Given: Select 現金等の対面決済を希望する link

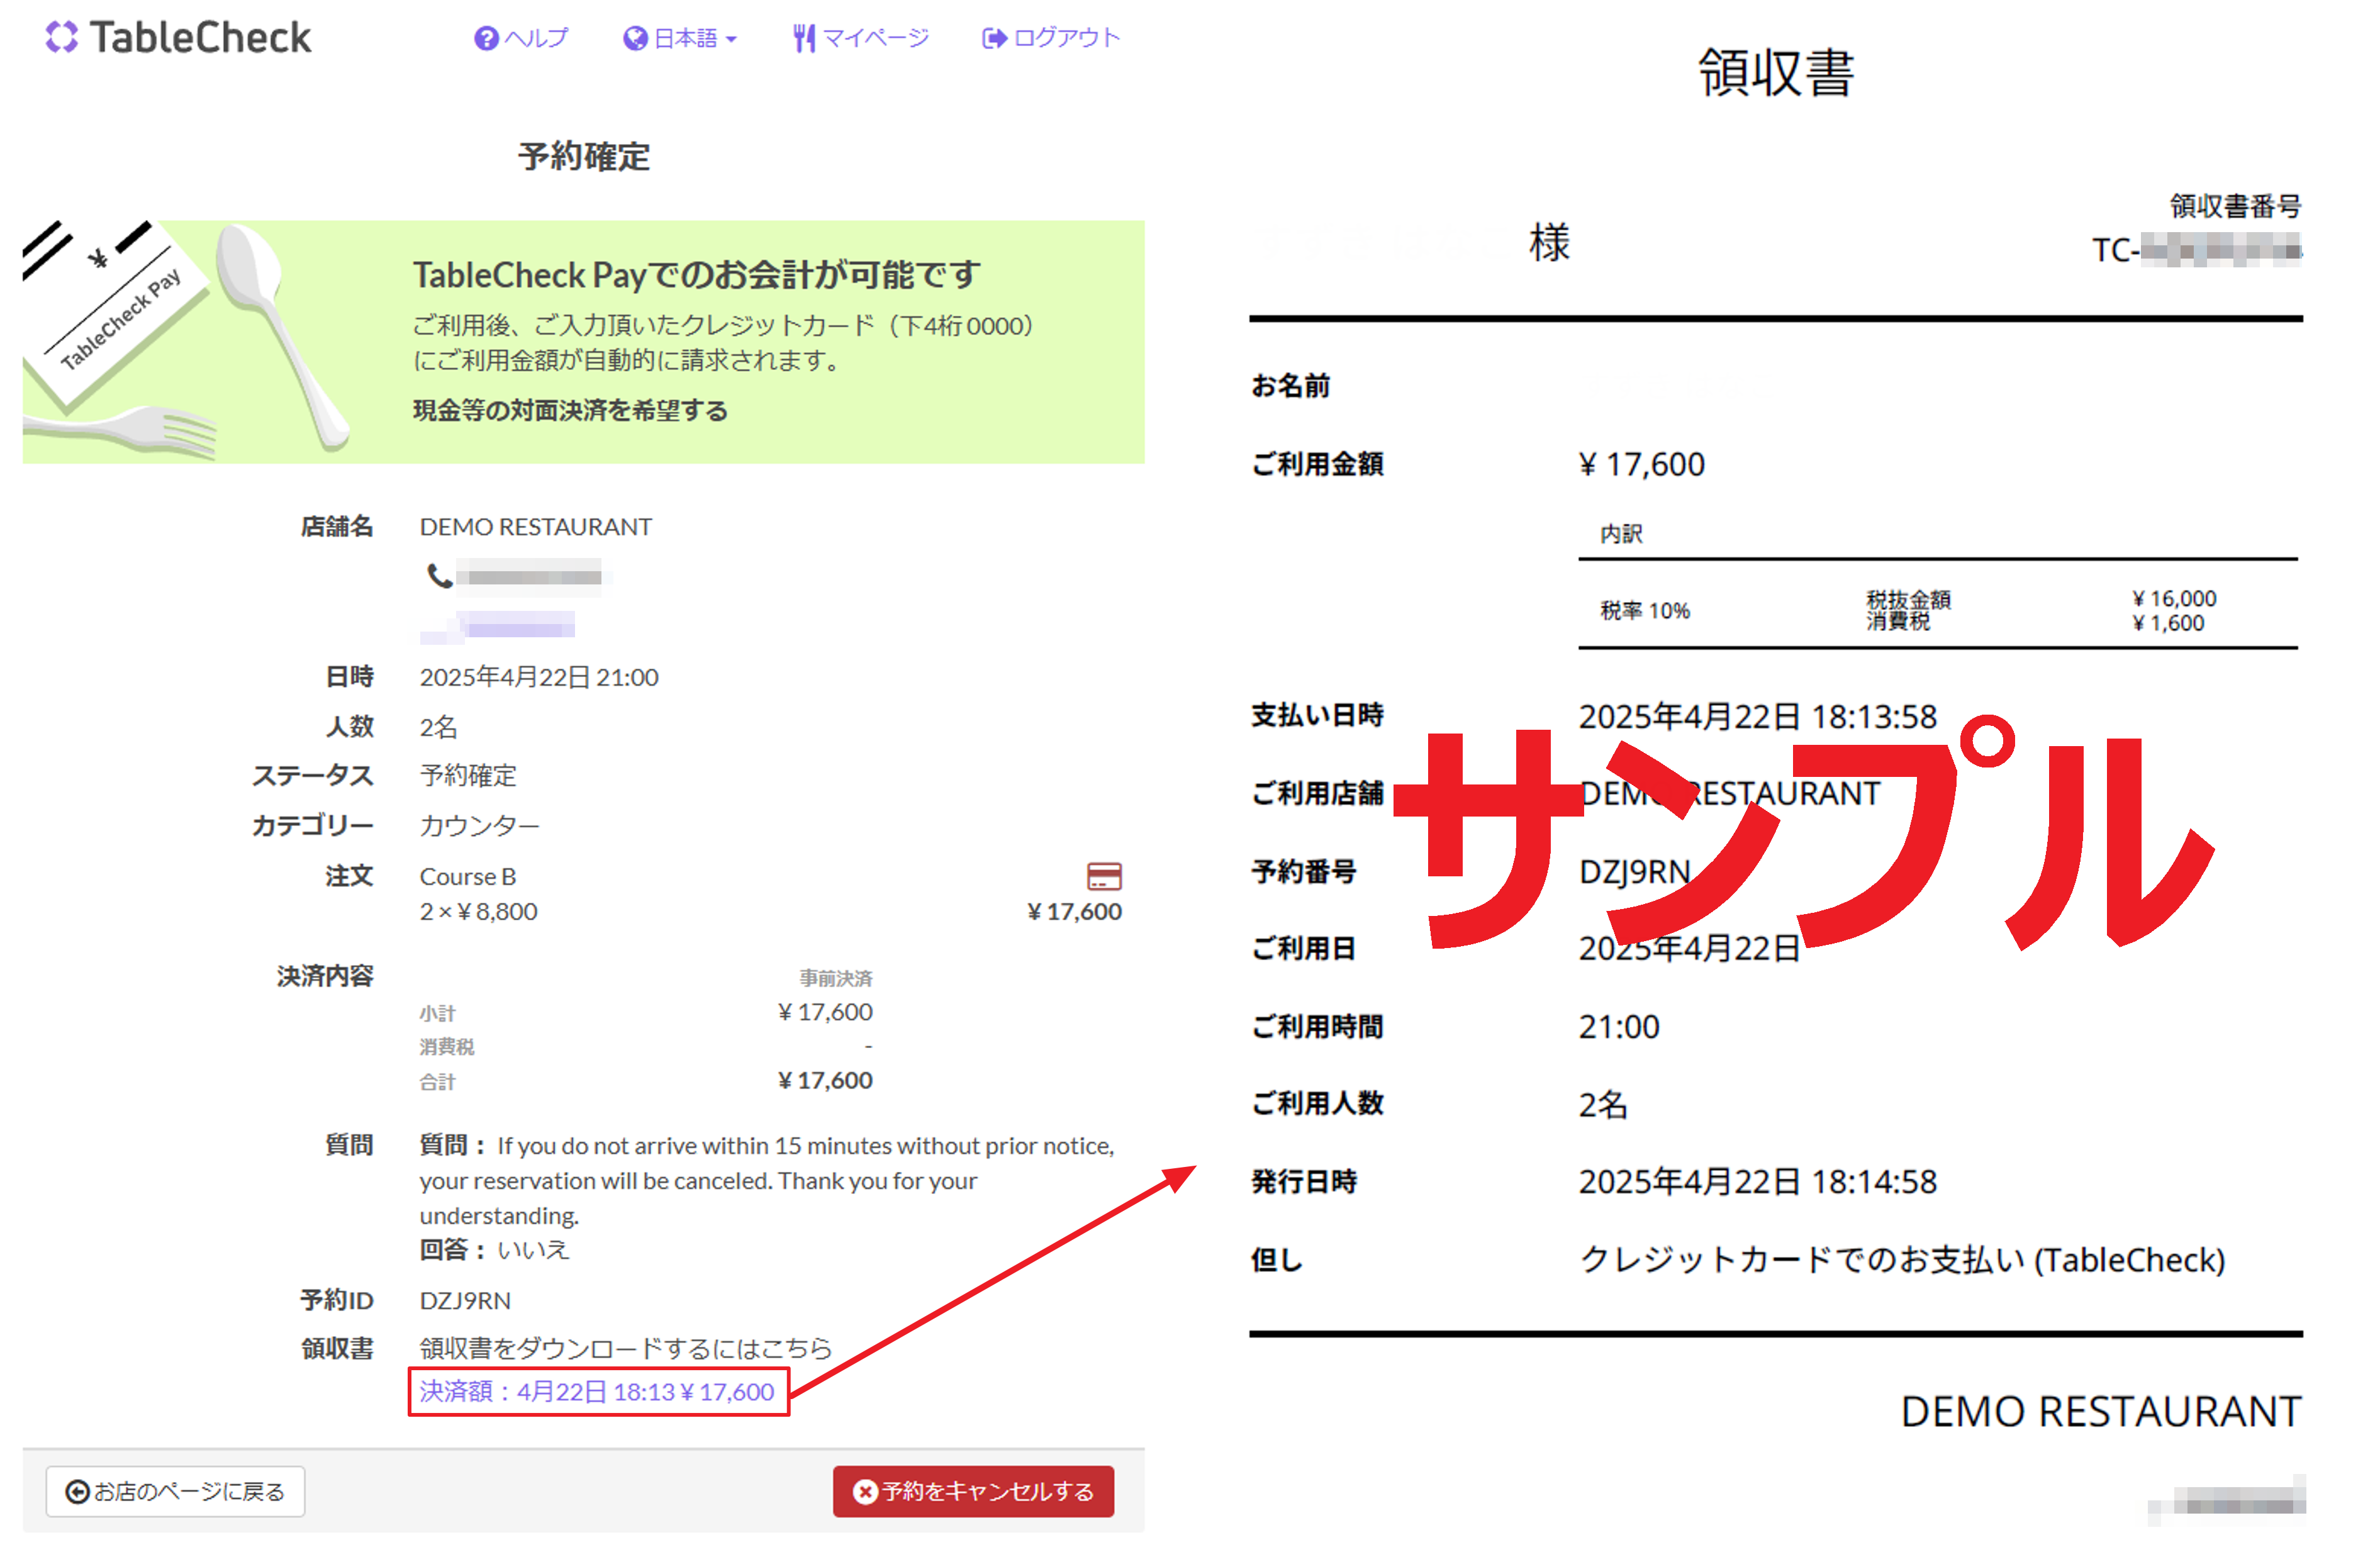Looking at the screenshot, I should [x=570, y=410].
